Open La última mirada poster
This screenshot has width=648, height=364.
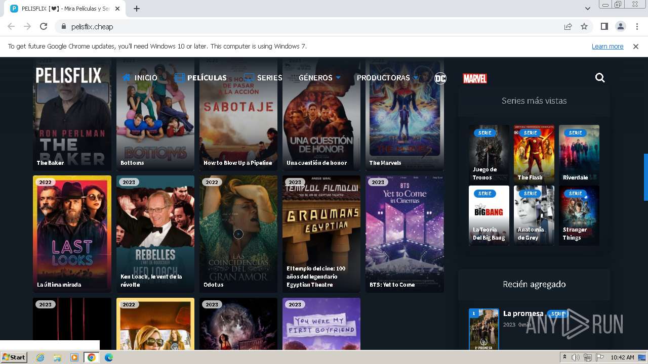click(x=72, y=234)
